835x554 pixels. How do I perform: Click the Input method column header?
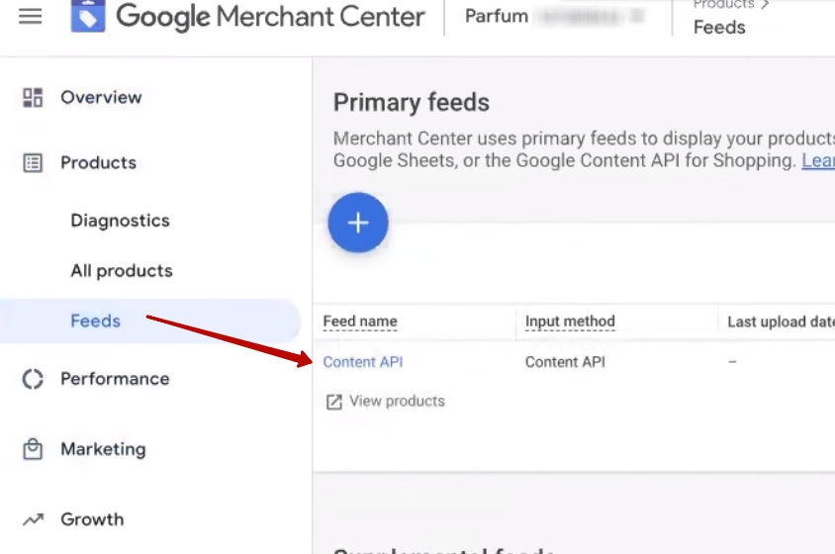pyautogui.click(x=570, y=322)
